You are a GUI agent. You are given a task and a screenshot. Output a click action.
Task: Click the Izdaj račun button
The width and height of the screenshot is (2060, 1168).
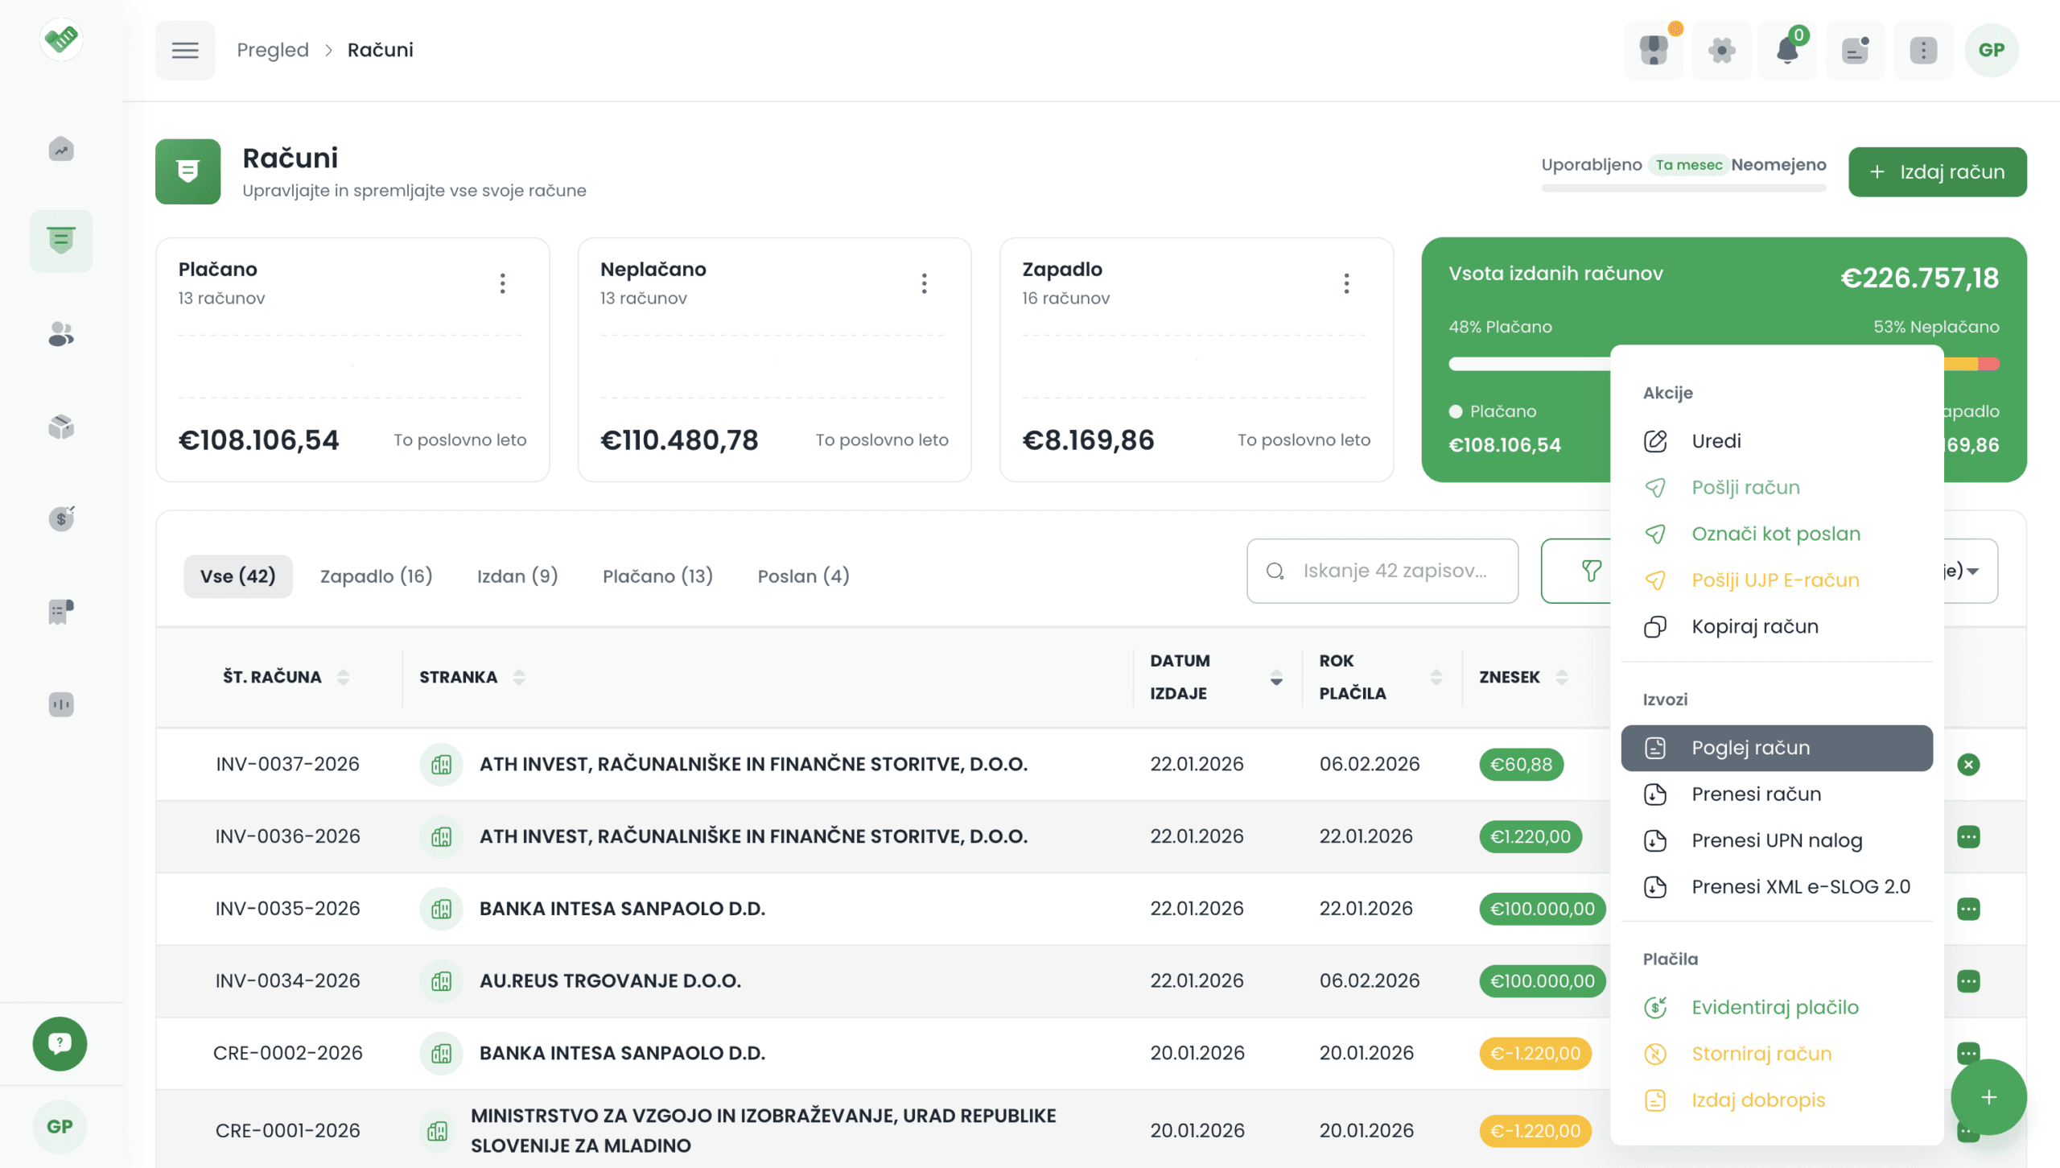coord(1936,171)
